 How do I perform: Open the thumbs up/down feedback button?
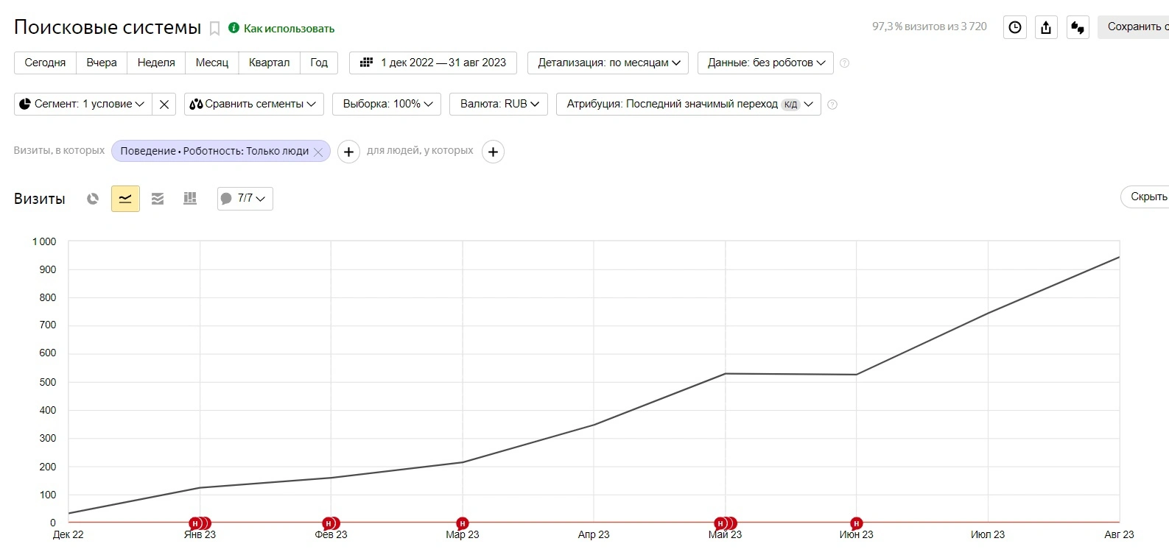(1078, 27)
